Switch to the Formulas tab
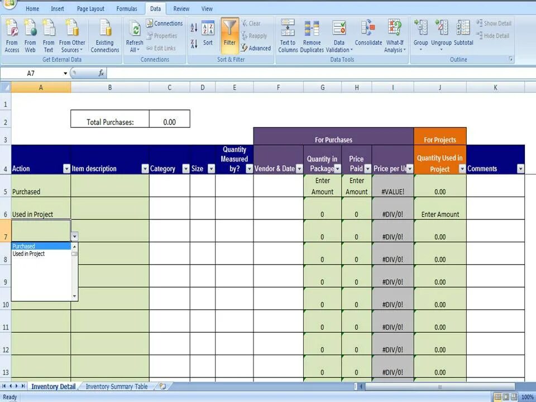The height and width of the screenshot is (402, 536). point(127,8)
